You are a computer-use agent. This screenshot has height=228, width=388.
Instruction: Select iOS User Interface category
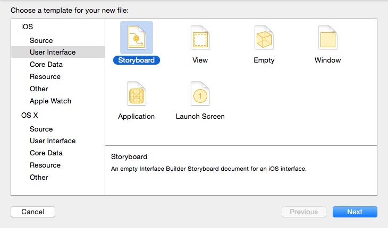(x=53, y=52)
